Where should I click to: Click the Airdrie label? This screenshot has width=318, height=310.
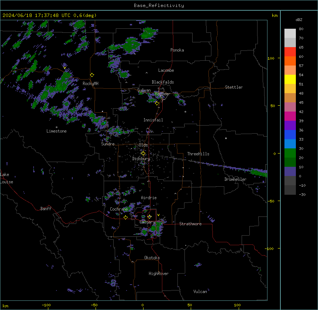[149, 198]
